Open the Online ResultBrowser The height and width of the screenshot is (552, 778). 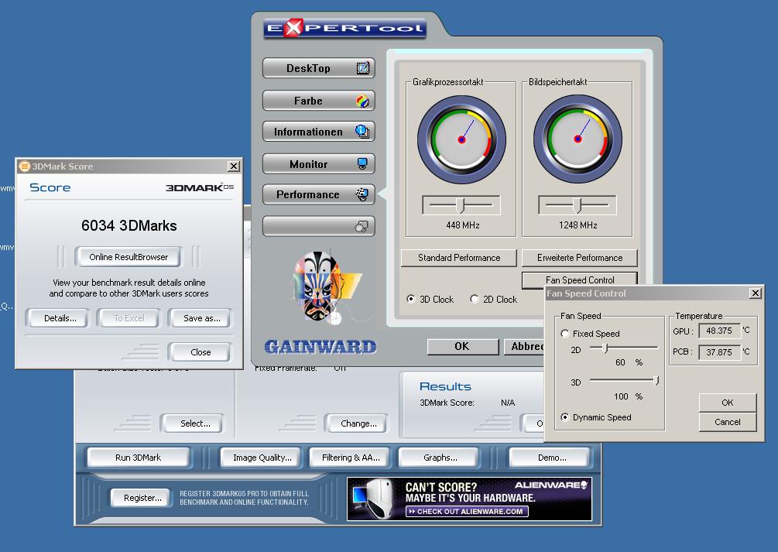(129, 256)
